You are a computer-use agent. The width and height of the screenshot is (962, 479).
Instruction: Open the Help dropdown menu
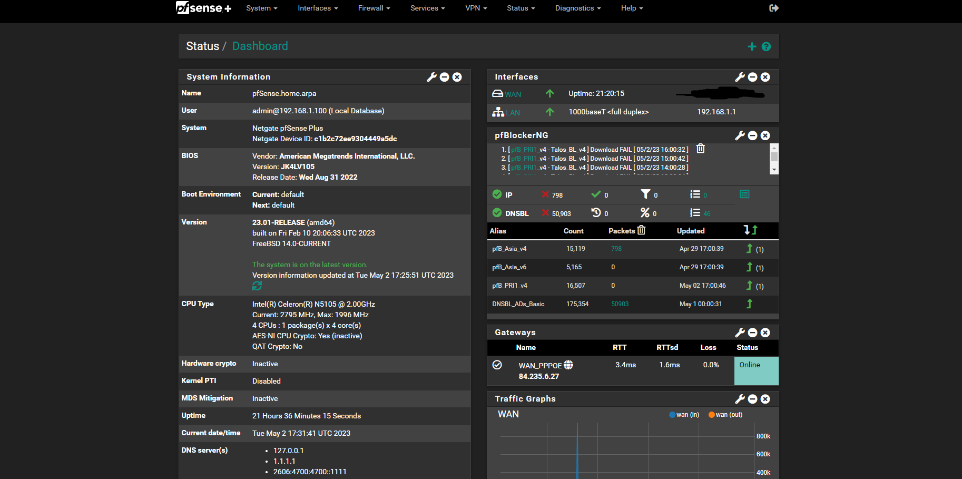click(632, 8)
